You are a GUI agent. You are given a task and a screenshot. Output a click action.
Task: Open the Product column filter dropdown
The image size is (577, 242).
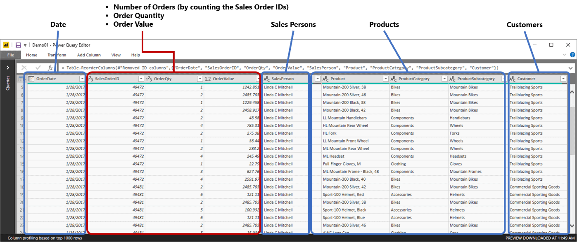tap(386, 79)
